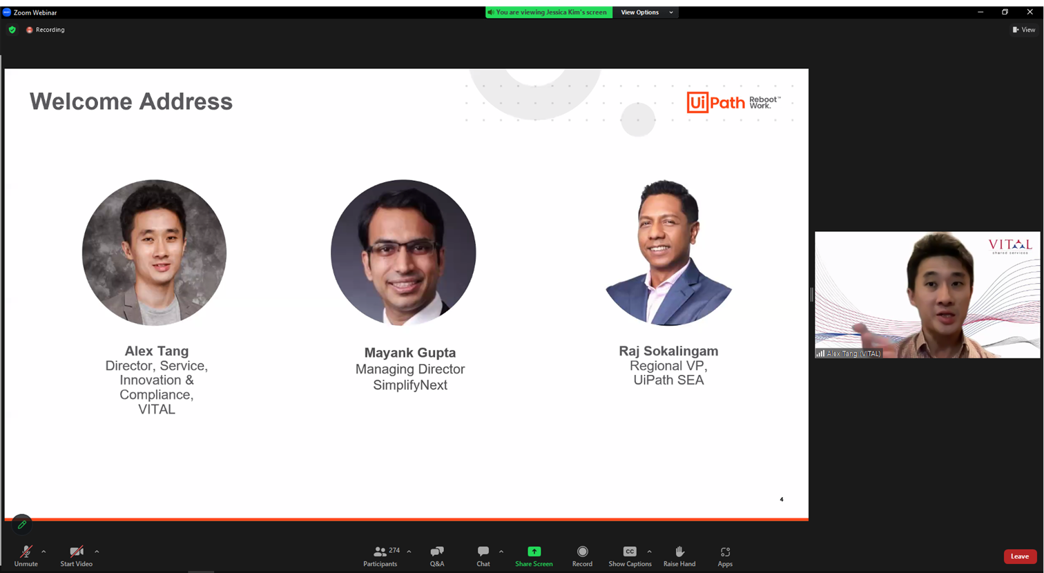Click the Raj Sokalingam name text

coord(668,351)
